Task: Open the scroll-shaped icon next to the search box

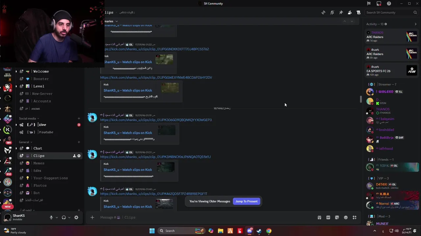Action: pos(359,12)
